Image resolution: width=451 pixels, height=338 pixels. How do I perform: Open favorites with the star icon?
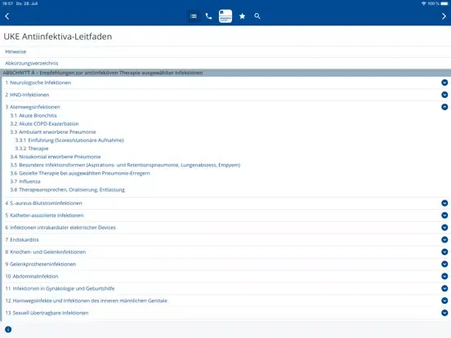(242, 16)
